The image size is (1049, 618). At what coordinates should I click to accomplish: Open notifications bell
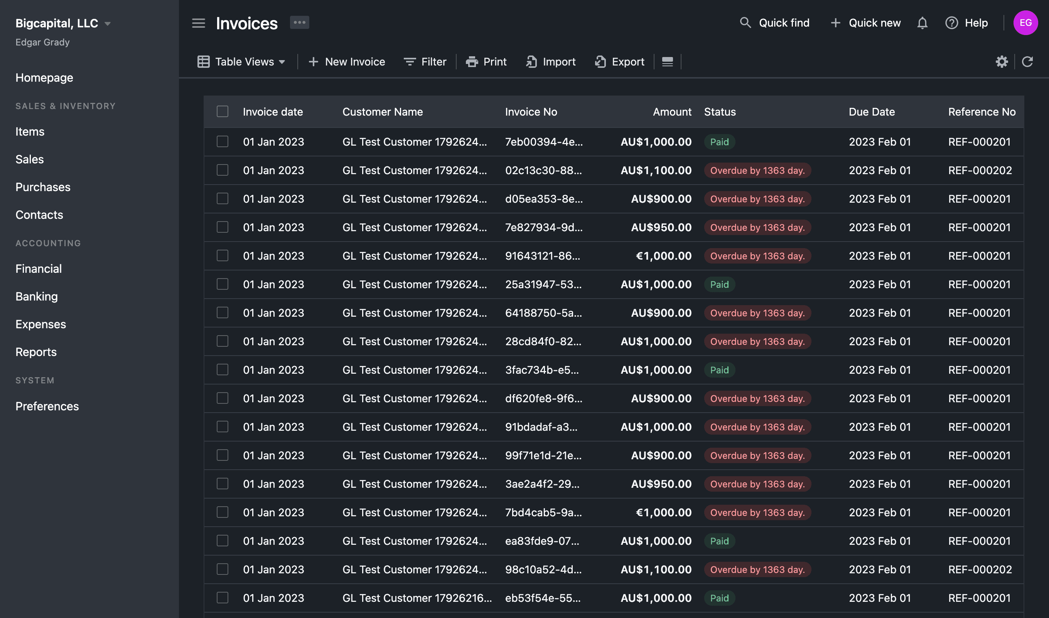coord(922,23)
